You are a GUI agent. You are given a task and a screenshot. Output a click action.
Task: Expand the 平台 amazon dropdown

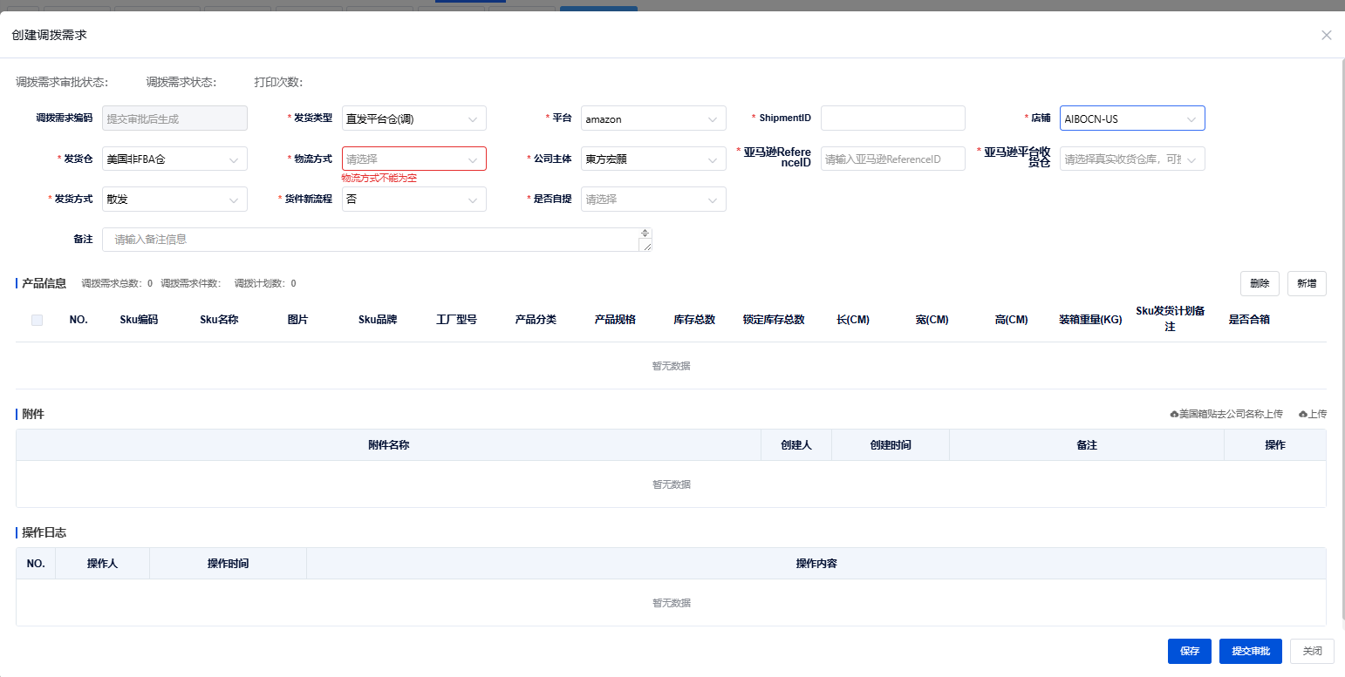[652, 118]
